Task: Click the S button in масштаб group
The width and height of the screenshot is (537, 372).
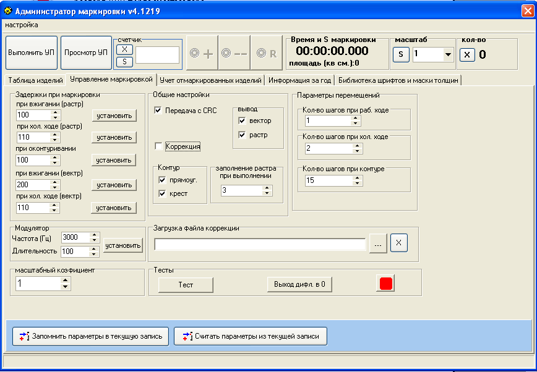Action: [x=401, y=55]
